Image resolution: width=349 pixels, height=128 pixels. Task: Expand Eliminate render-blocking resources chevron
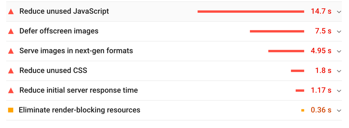tap(339, 110)
